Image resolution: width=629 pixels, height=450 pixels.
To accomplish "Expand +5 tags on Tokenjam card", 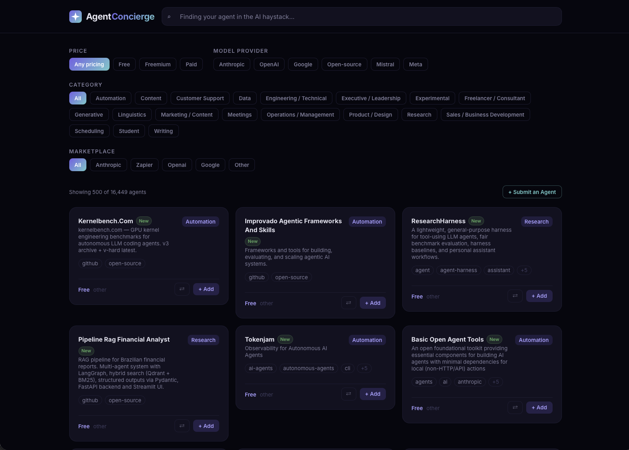I will pyautogui.click(x=364, y=368).
